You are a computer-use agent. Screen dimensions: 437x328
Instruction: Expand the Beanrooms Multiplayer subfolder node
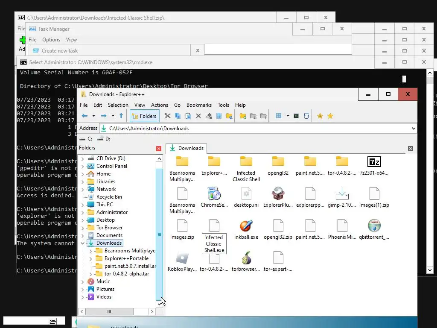click(90, 251)
